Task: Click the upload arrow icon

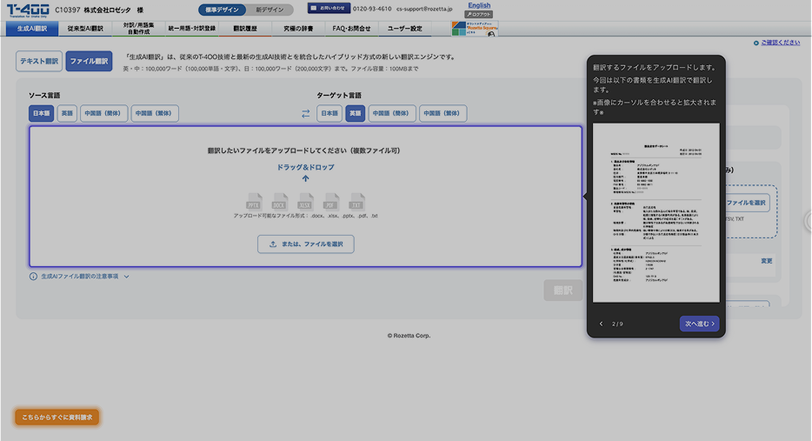Action: [305, 178]
